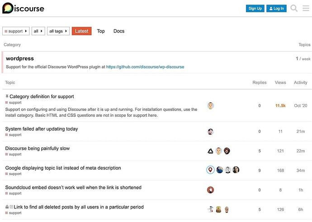Click the Log In button
The width and height of the screenshot is (312, 222).
point(276,8)
